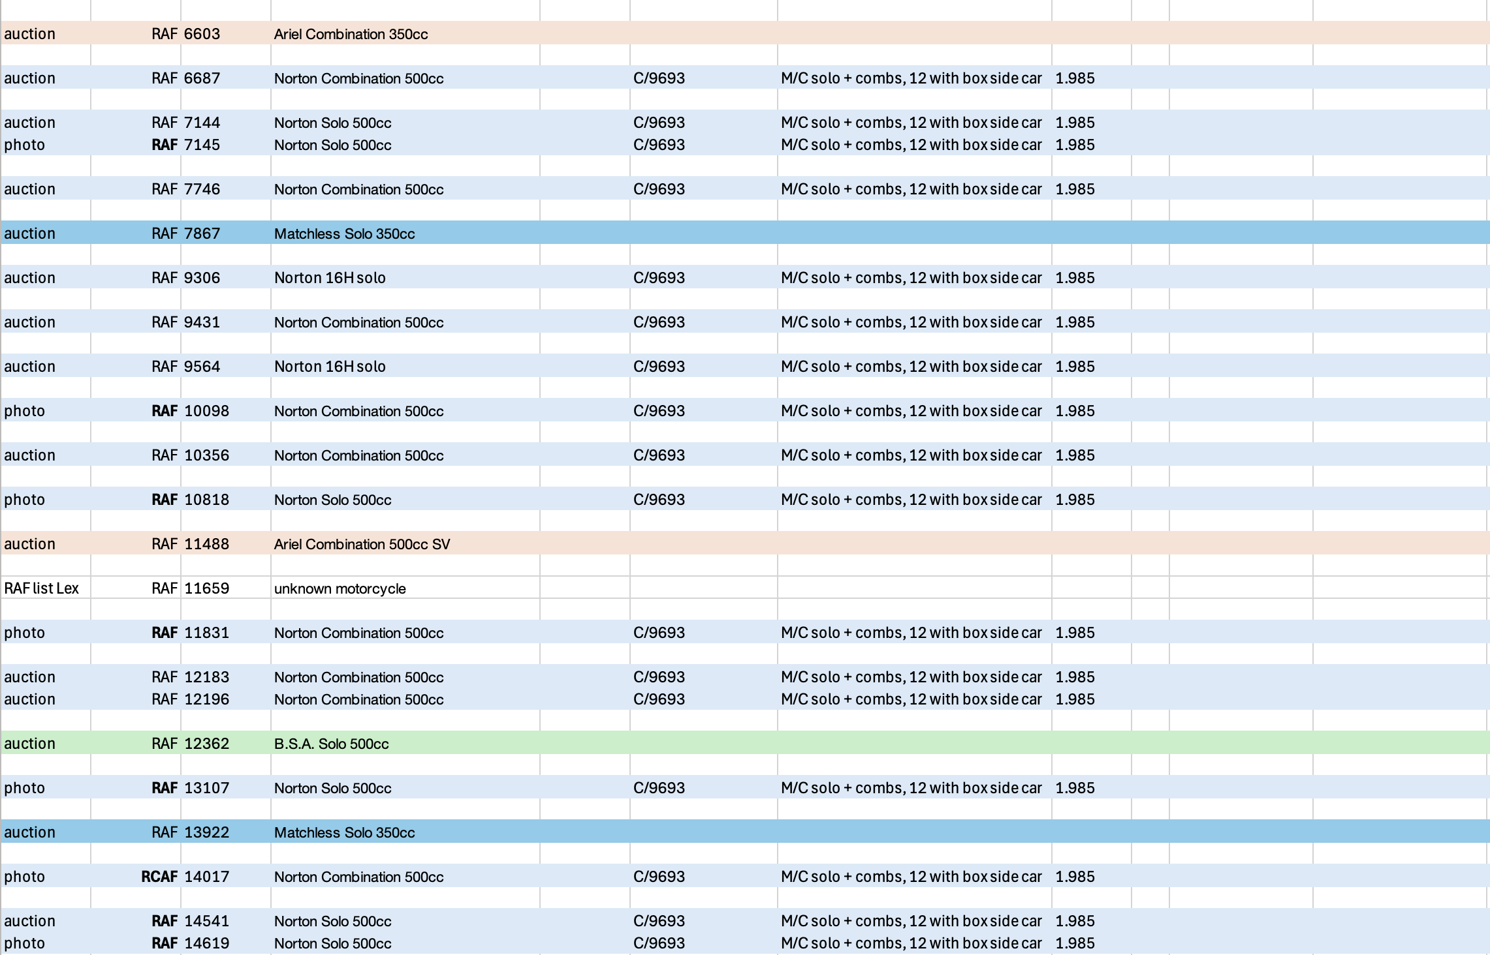The width and height of the screenshot is (1490, 955).
Task: Click the C/9693 cell in row 11831
Action: [x=703, y=632]
